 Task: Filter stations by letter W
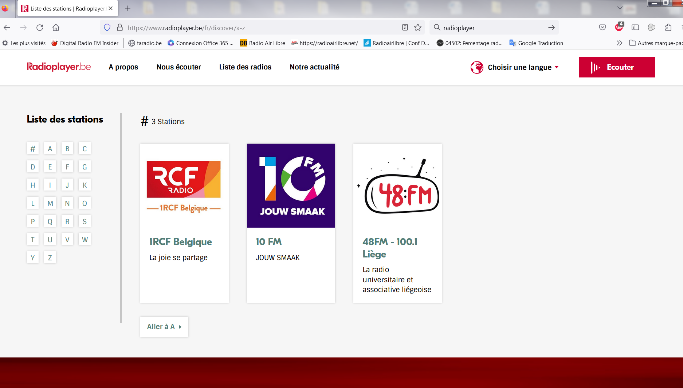(x=85, y=239)
